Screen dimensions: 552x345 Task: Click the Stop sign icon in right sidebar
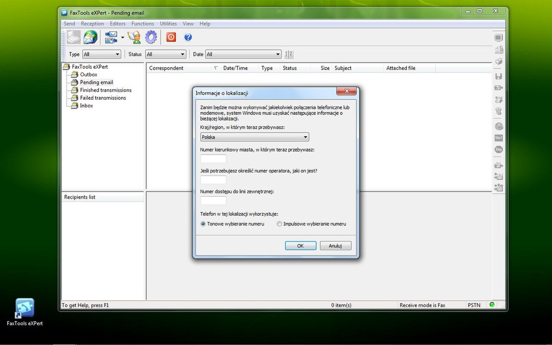pos(499,150)
